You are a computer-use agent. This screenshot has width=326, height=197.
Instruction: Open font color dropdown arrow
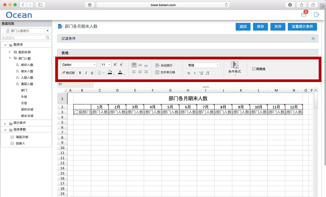pos(124,74)
